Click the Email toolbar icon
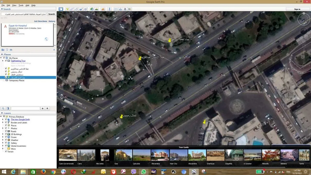This screenshot has height=175, width=311. click(x=116, y=9)
